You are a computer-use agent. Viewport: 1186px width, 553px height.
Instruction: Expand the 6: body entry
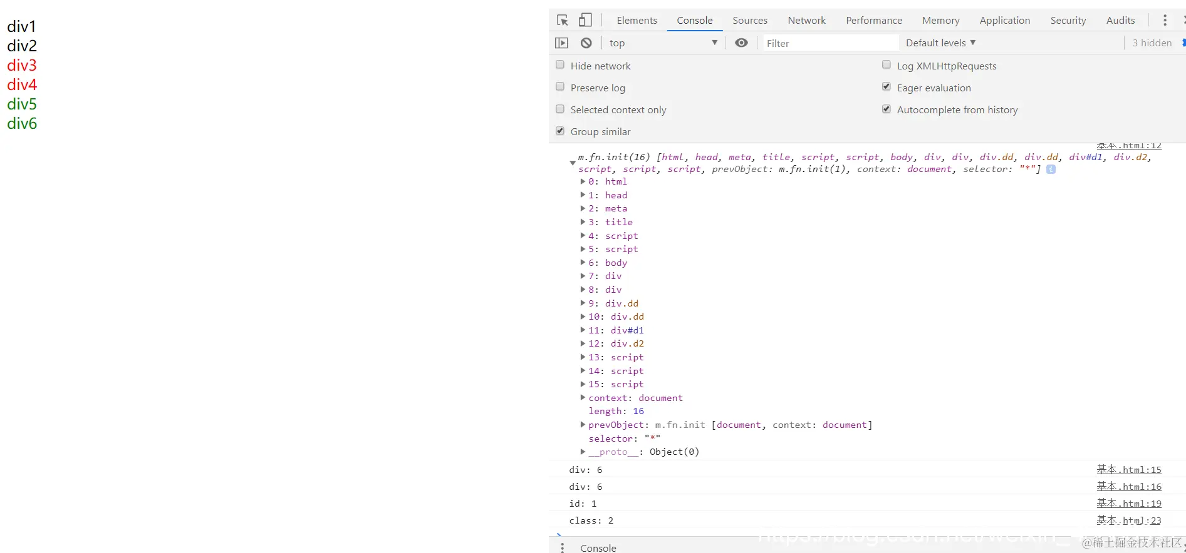(583, 263)
